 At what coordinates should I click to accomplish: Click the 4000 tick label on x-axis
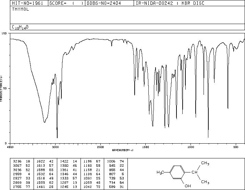10,147
